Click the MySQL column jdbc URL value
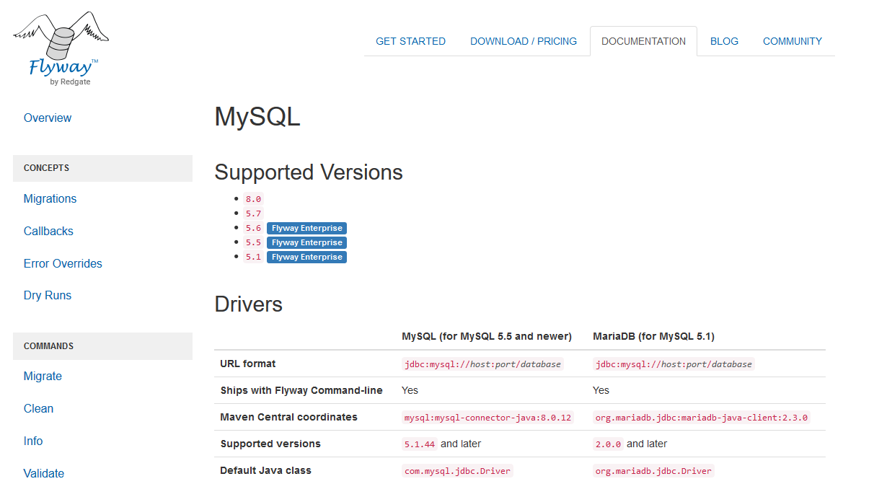Viewport: 874px width, 484px height. (x=482, y=364)
